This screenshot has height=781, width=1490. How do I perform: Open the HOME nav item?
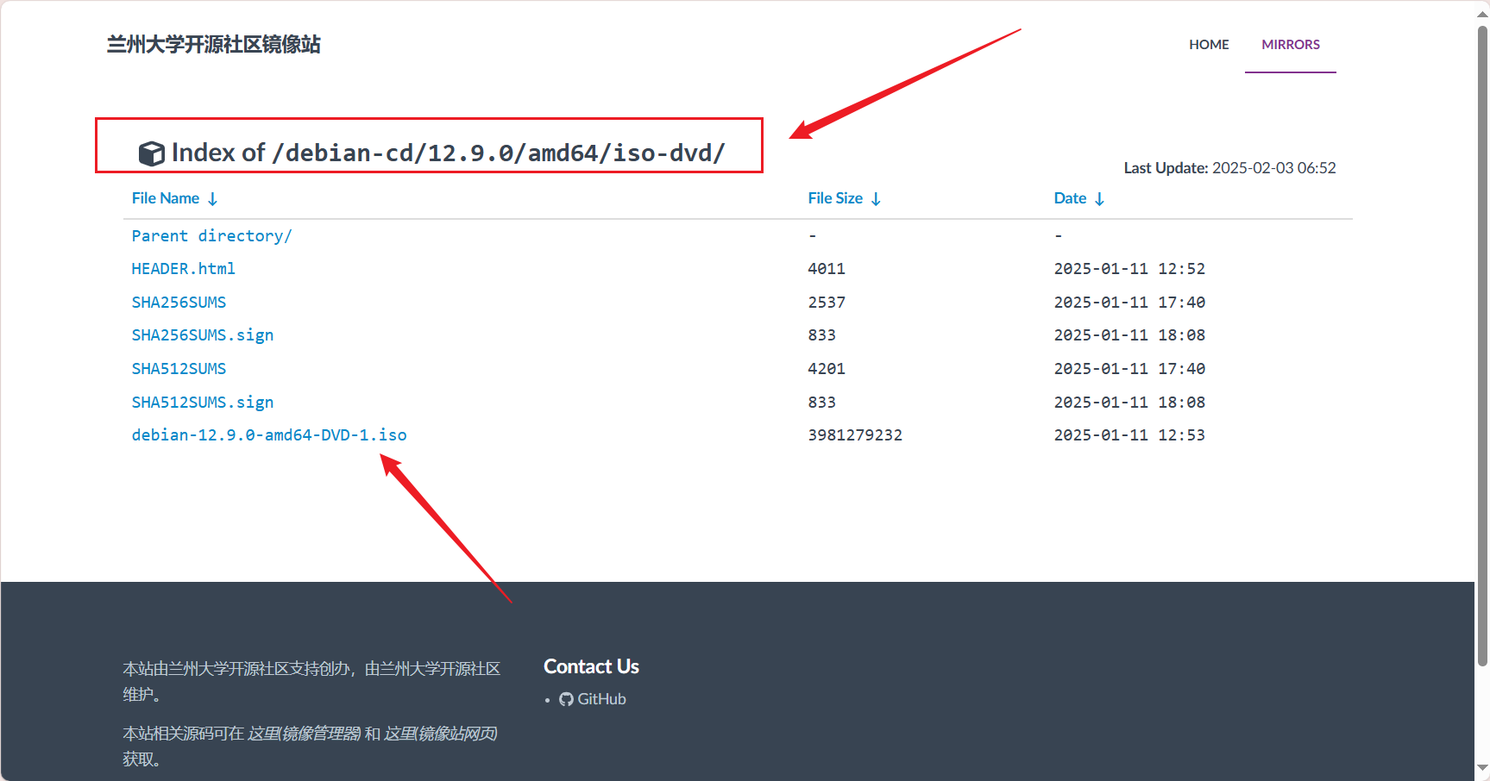1209,45
